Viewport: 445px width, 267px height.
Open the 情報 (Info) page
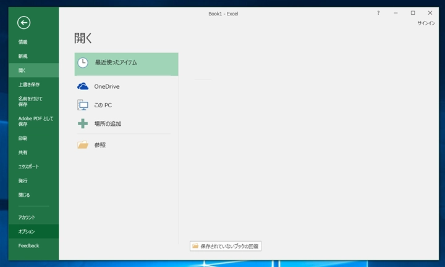23,42
